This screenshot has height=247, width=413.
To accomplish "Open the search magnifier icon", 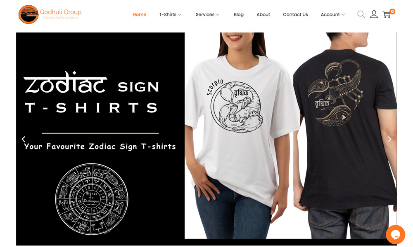I will [361, 14].
